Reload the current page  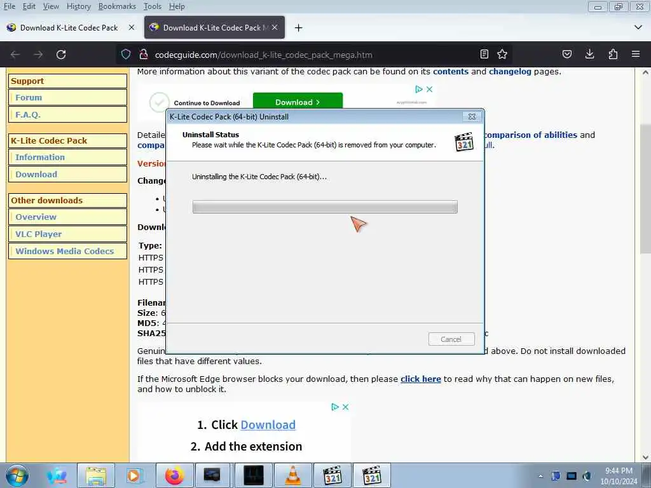tap(61, 55)
